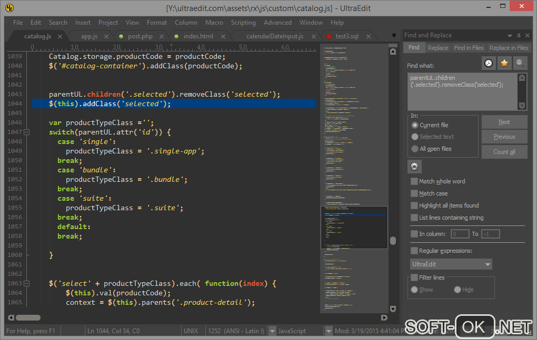Open the JavaScript language dropdown in status bar

272,331
